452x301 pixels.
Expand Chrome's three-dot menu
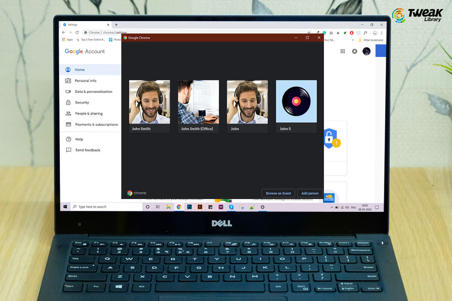point(382,33)
